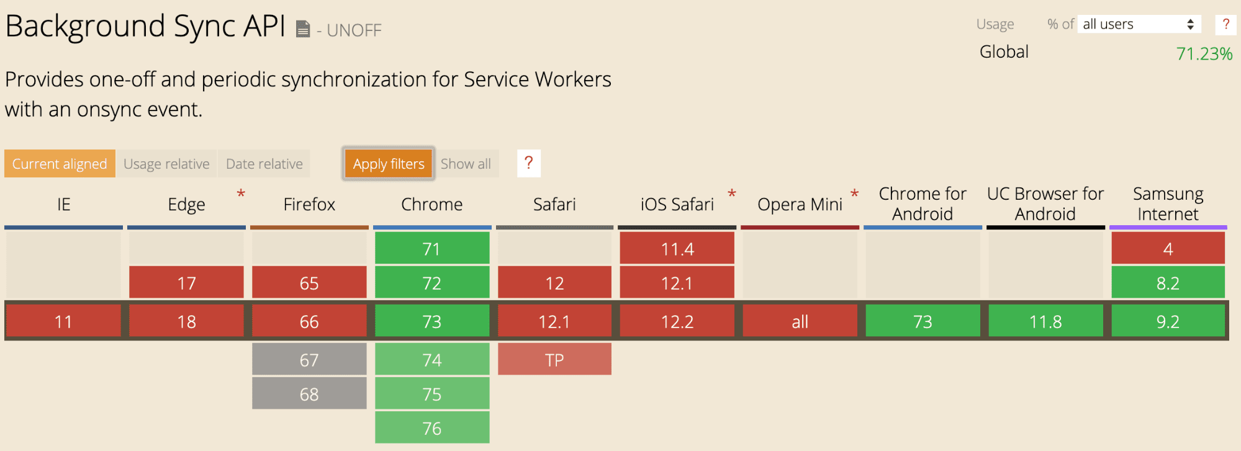Image resolution: width=1241 pixels, height=451 pixels.
Task: Select the Chrome 72 cell
Action: tap(432, 283)
